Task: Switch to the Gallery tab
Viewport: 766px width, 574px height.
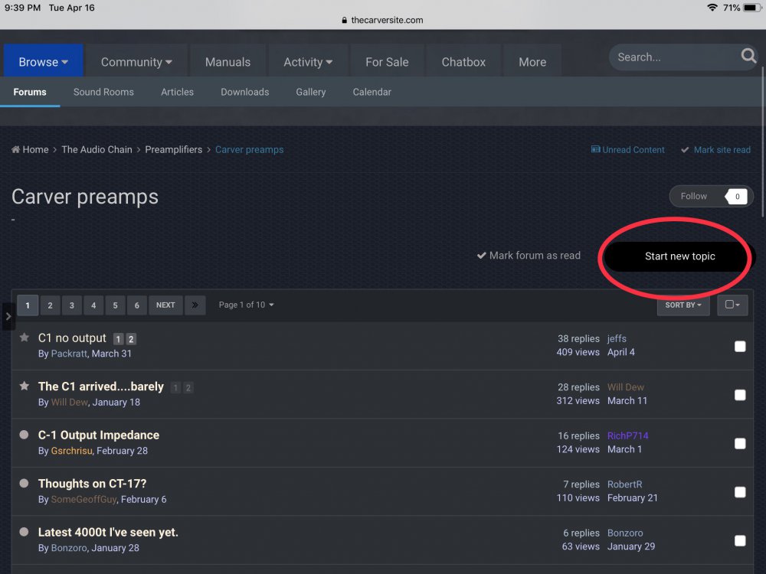Action: click(x=311, y=92)
